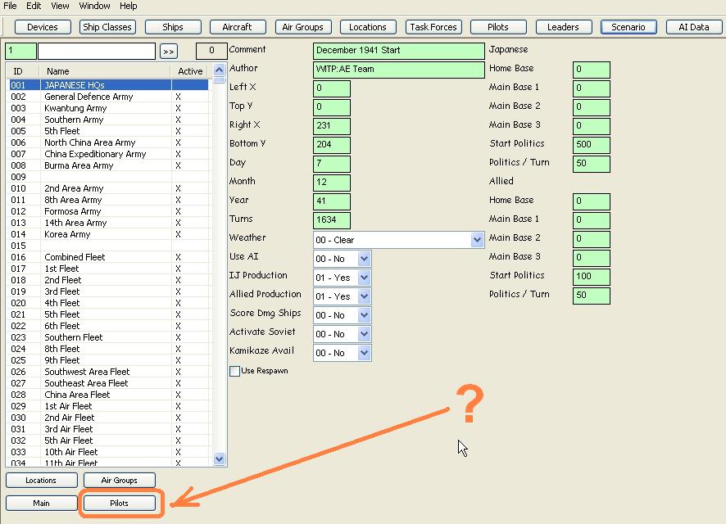Select the General Defence Army row
Screen dimensions: 726x524
pos(109,97)
